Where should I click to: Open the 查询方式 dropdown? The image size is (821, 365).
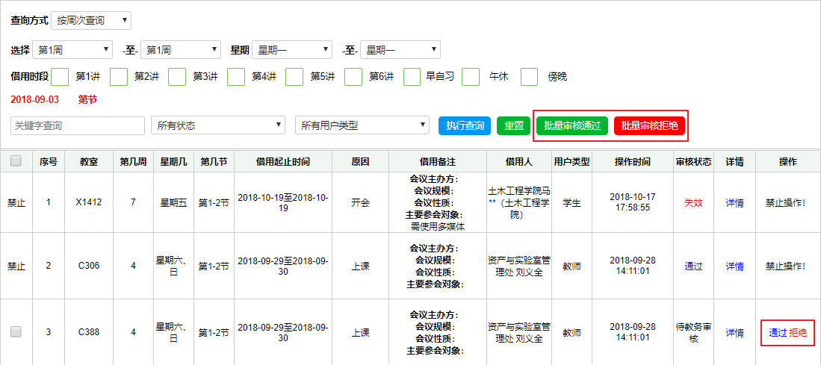(90, 20)
